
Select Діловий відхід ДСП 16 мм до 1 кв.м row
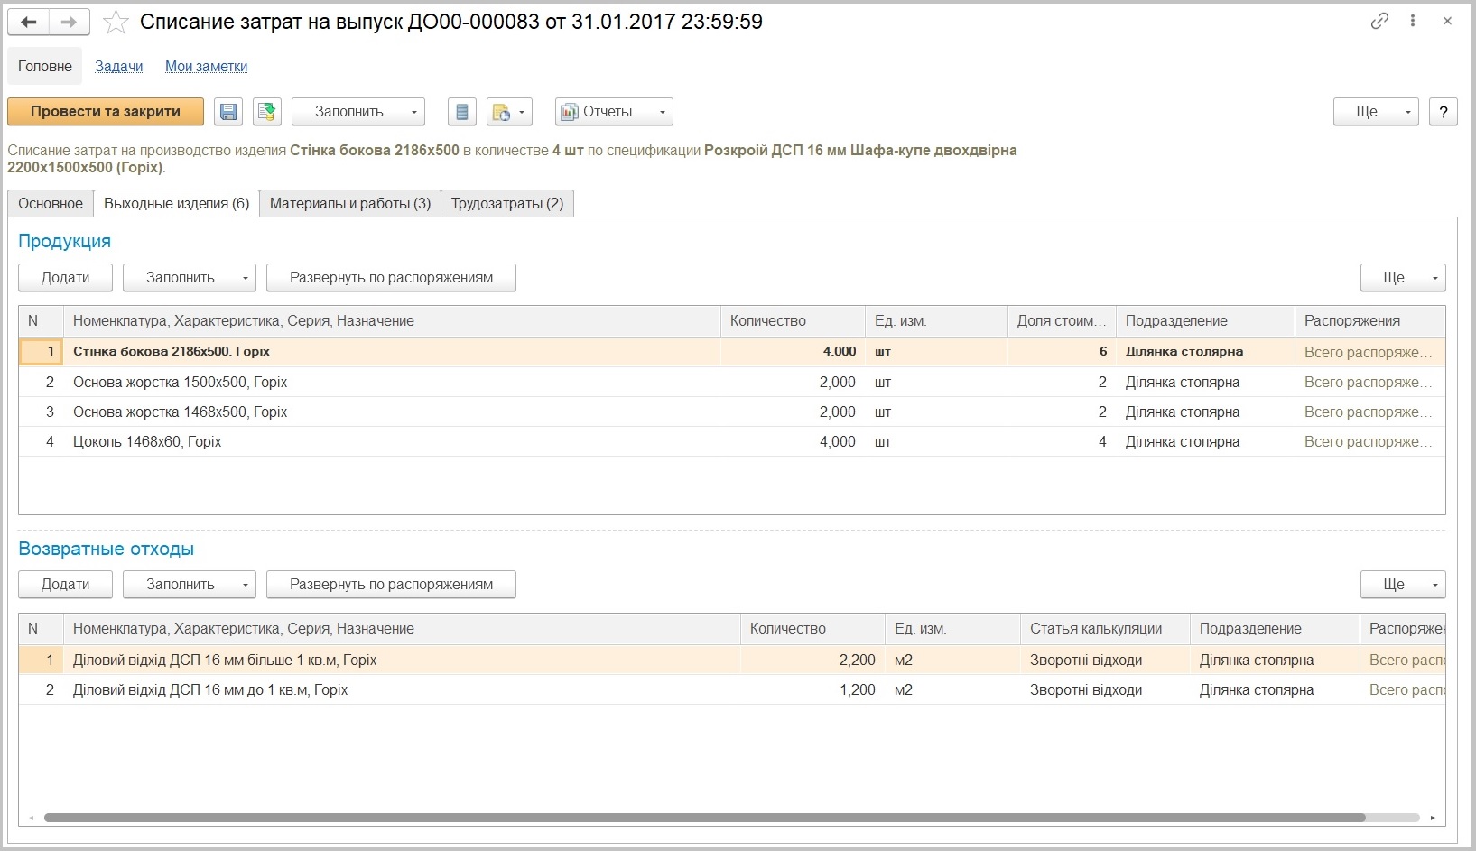(x=731, y=690)
